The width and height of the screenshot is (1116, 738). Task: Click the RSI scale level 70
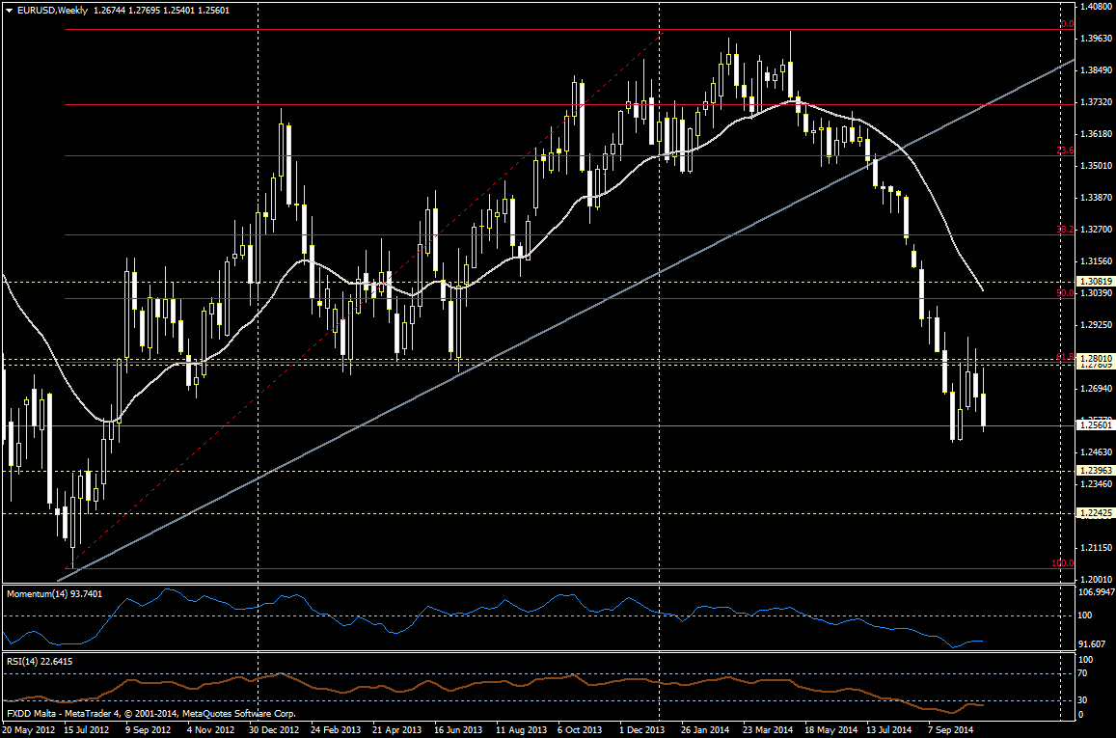click(1084, 672)
